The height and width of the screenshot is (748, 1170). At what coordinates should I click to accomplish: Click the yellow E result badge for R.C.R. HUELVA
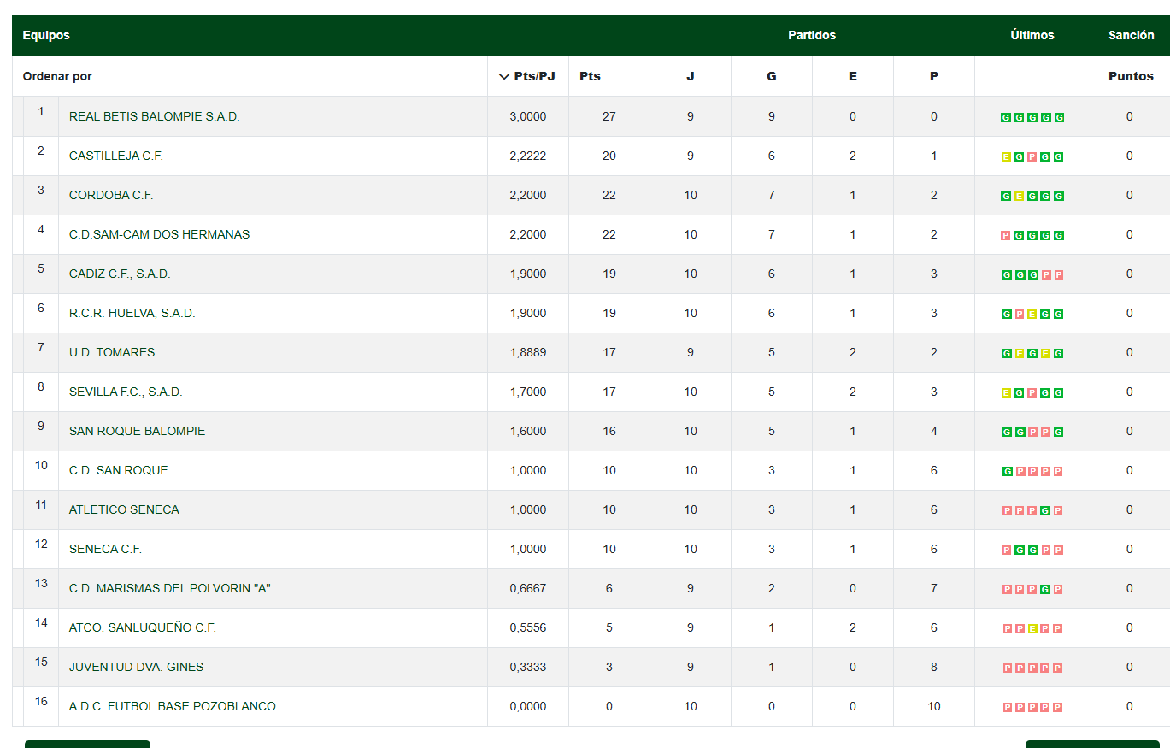pyautogui.click(x=1032, y=315)
